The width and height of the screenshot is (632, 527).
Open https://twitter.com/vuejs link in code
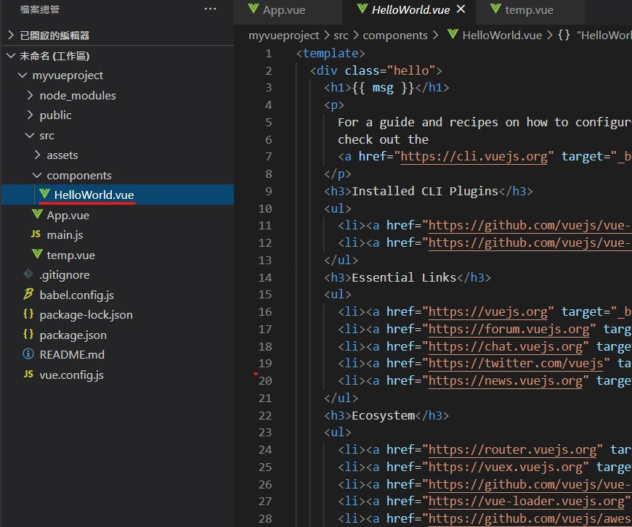coord(516,364)
